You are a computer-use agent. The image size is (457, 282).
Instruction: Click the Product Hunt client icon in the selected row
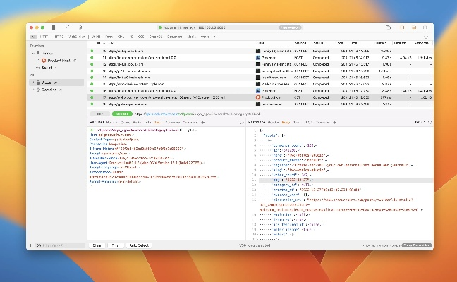(x=260, y=97)
